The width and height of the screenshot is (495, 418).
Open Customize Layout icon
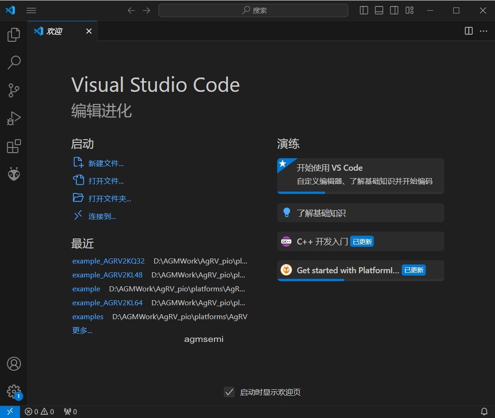coord(410,10)
